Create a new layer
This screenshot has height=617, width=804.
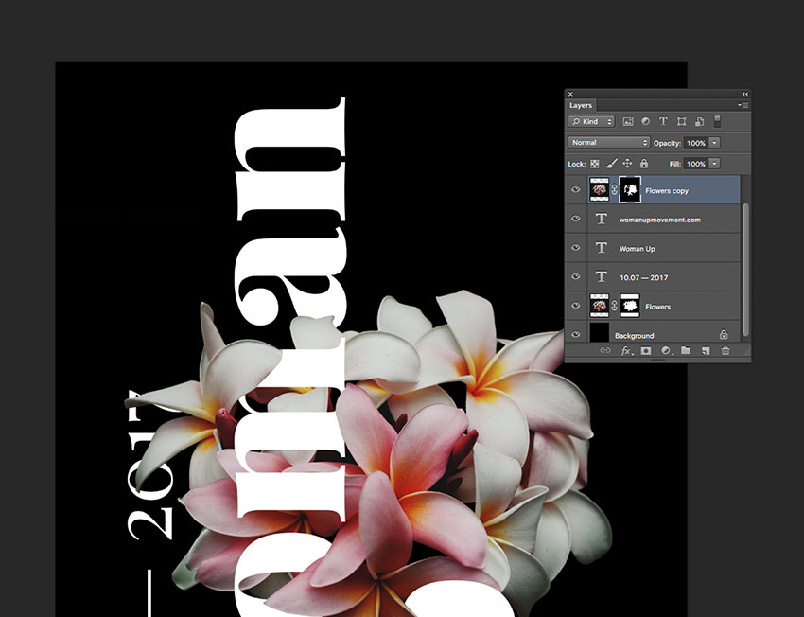[x=706, y=351]
